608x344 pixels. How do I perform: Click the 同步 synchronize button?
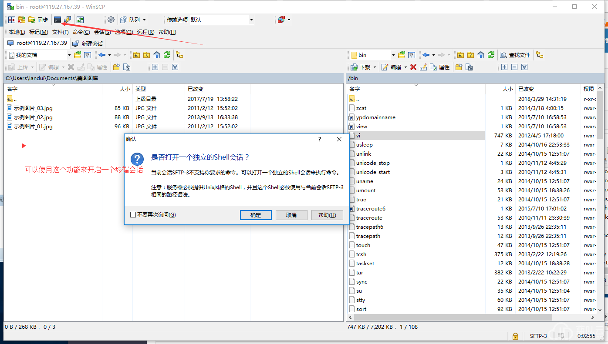pos(38,20)
